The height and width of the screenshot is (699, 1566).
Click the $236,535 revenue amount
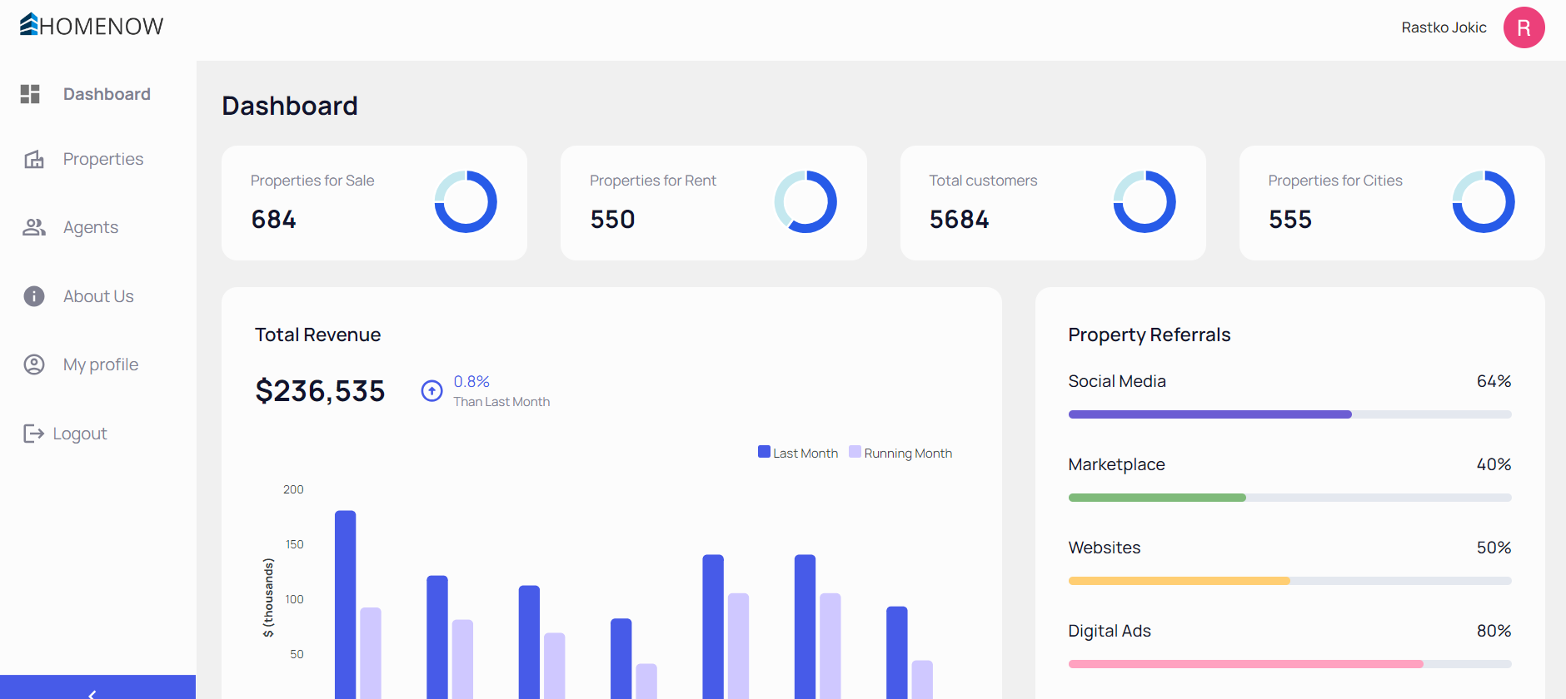[x=320, y=391]
